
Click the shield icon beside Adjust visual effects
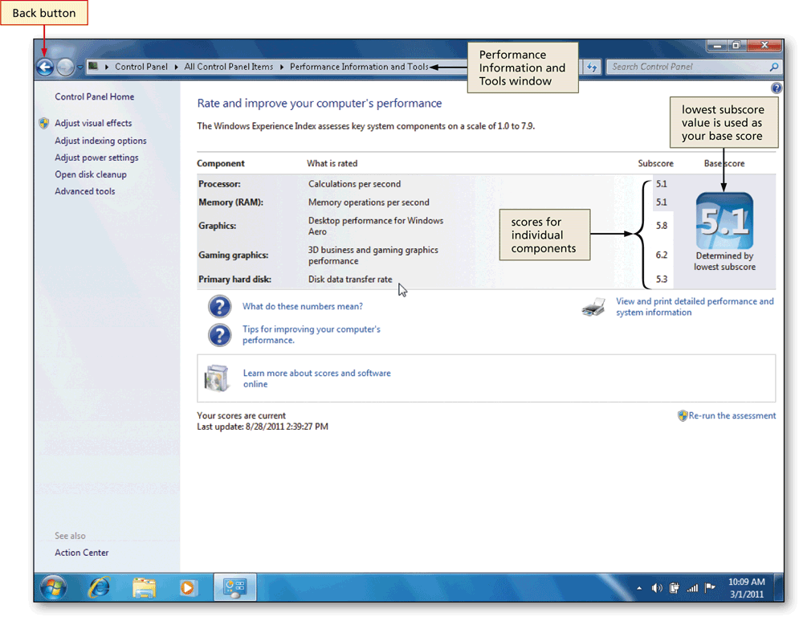[x=44, y=123]
